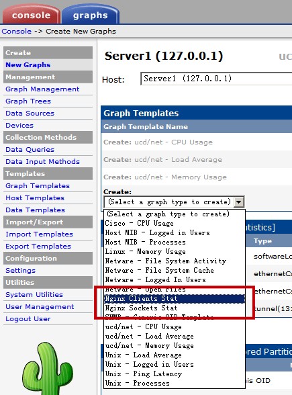The width and height of the screenshot is (292, 395).
Task: Click Logout User link
Action: click(28, 319)
